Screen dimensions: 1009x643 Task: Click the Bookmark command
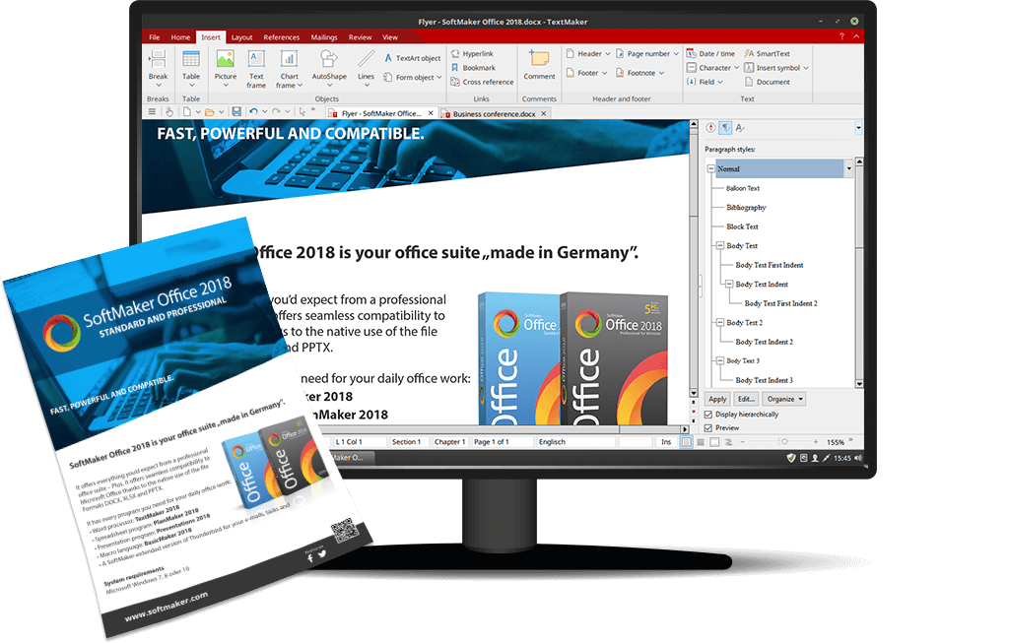click(x=478, y=68)
